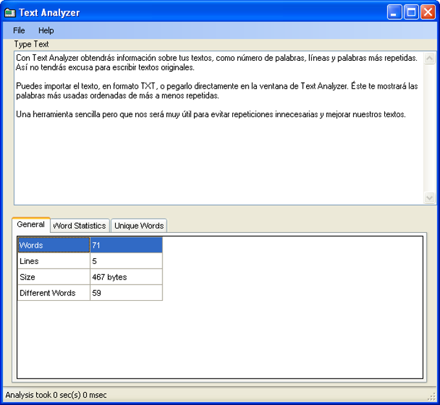Image resolution: width=440 pixels, height=405 pixels.
Task: Click the Different Words value 59 cell
Action: point(126,292)
